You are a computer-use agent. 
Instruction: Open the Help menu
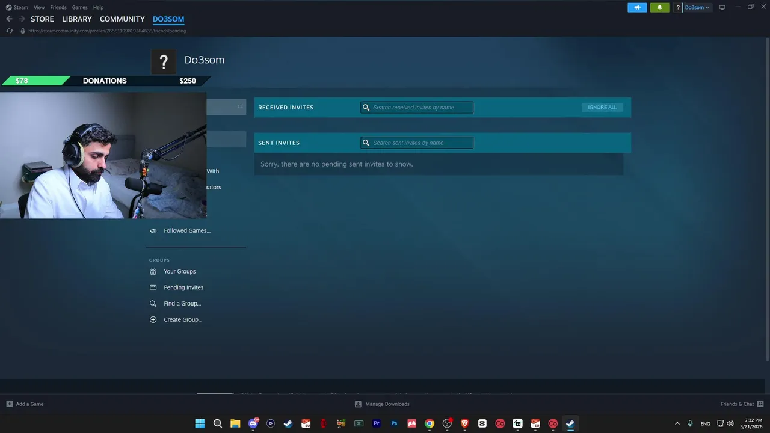pyautogui.click(x=98, y=7)
